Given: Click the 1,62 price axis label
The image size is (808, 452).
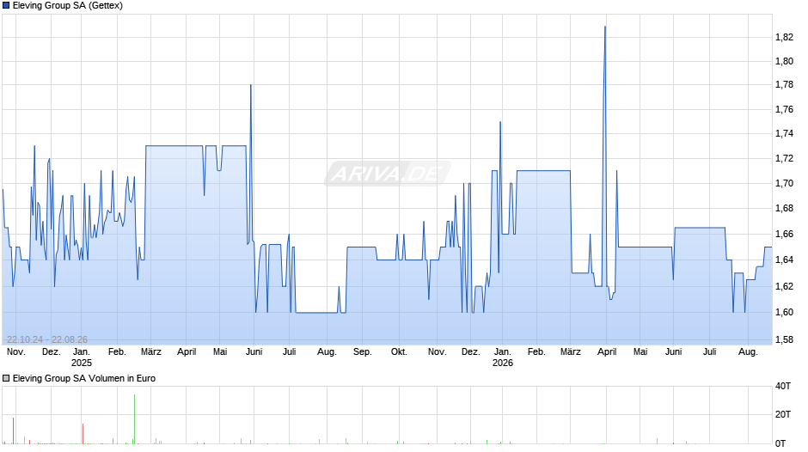Looking at the screenshot, I should click(x=784, y=286).
